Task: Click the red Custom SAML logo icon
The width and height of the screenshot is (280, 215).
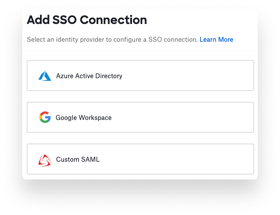Action: point(45,159)
